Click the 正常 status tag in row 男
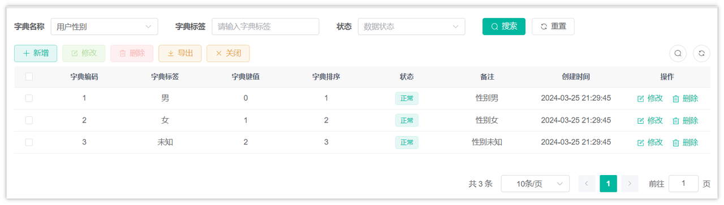This screenshot has width=724, height=205. coord(407,98)
